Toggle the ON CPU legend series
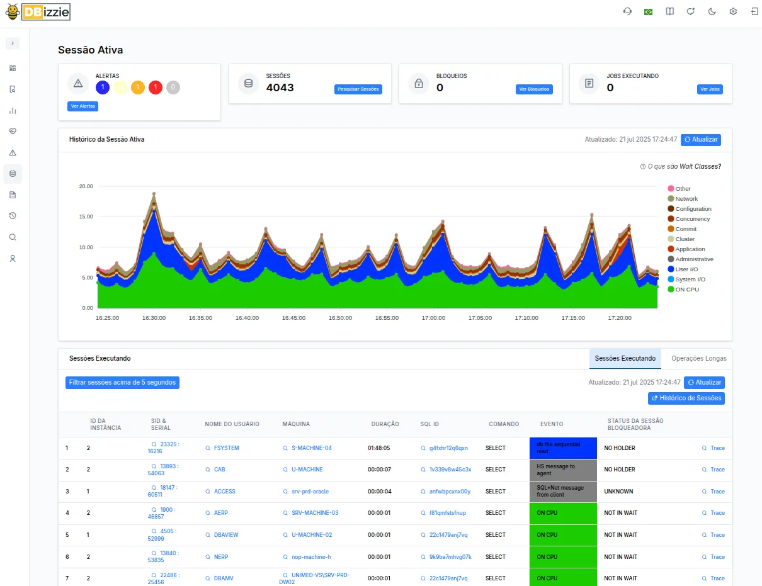762x586 pixels. coord(686,290)
